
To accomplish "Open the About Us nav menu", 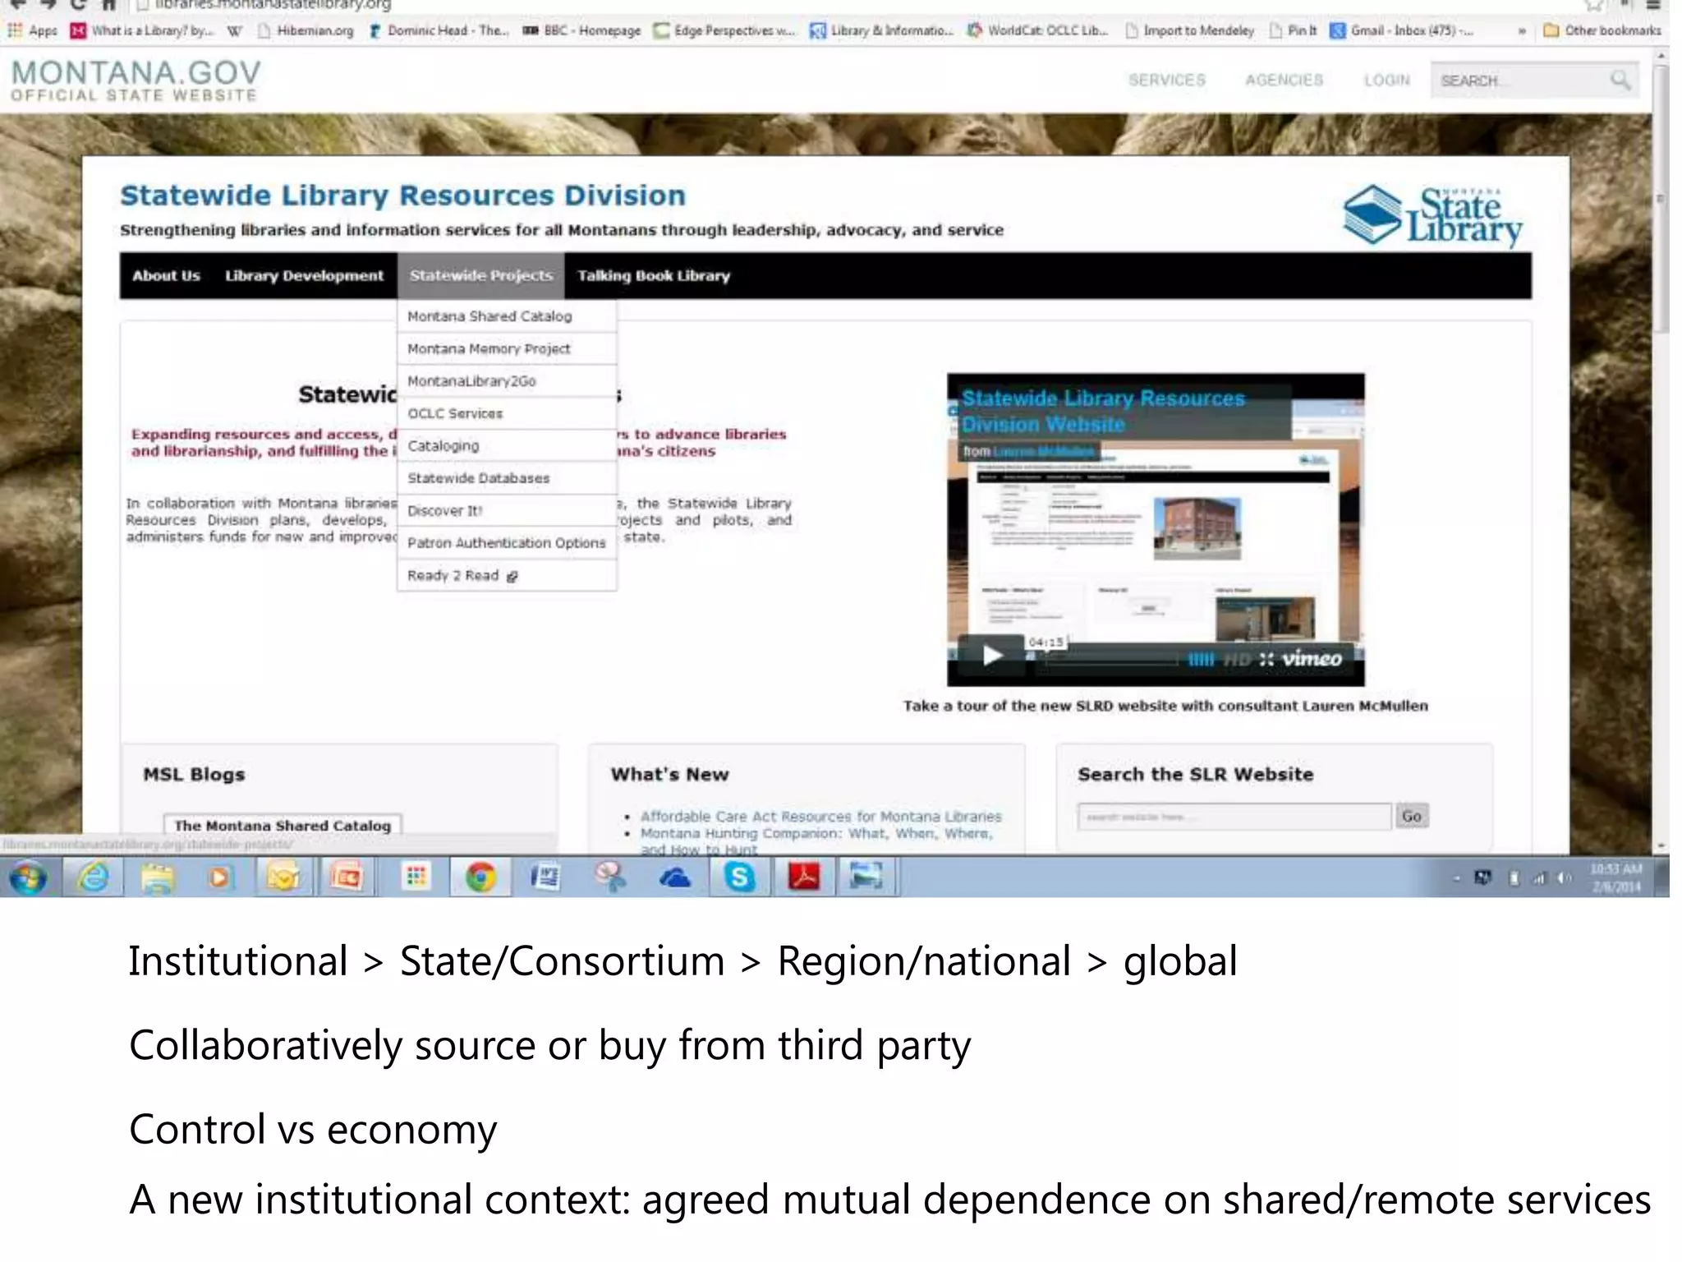I will [166, 276].
